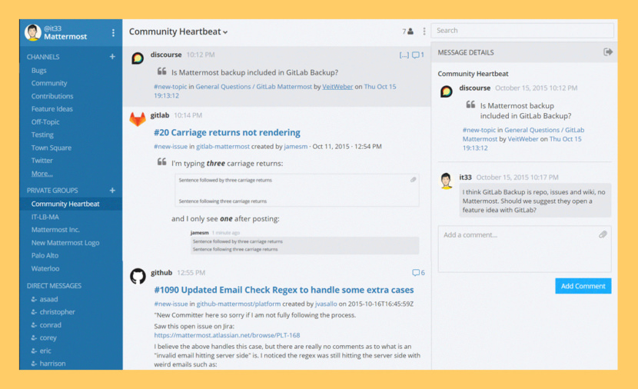
Task: Click the Add Comment button
Action: 583,286
